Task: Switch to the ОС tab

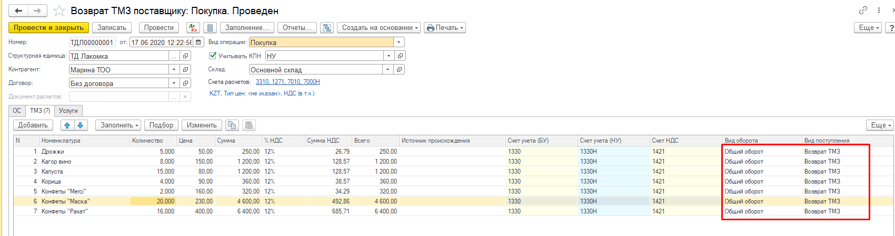Action: point(17,111)
